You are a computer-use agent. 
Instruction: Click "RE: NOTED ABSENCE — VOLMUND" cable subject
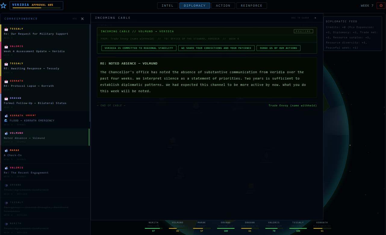[129, 64]
